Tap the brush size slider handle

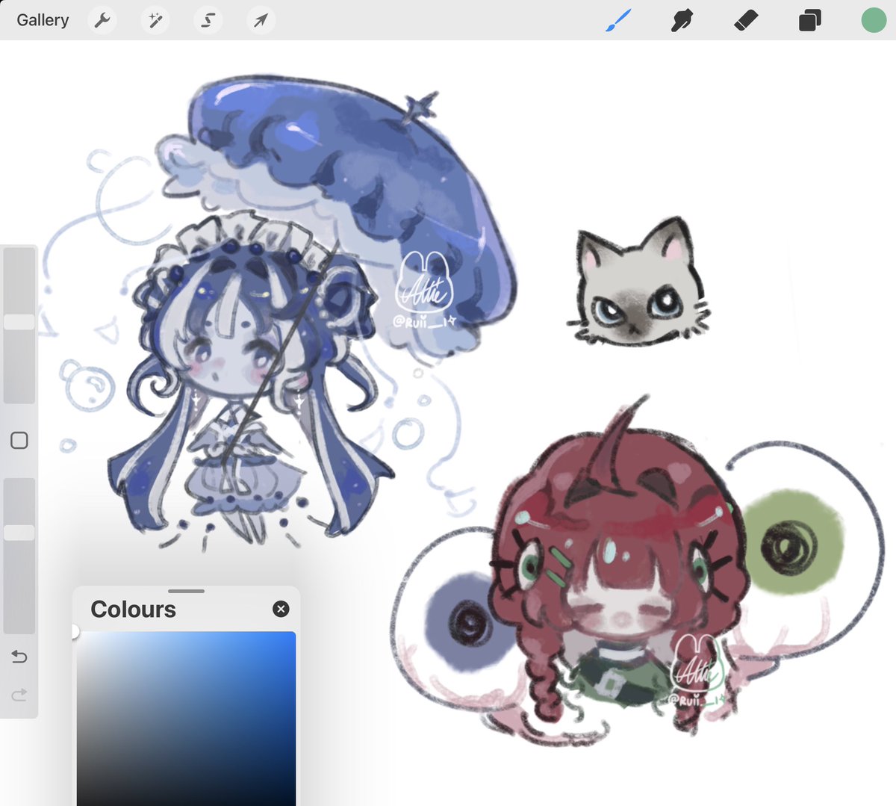[19, 322]
